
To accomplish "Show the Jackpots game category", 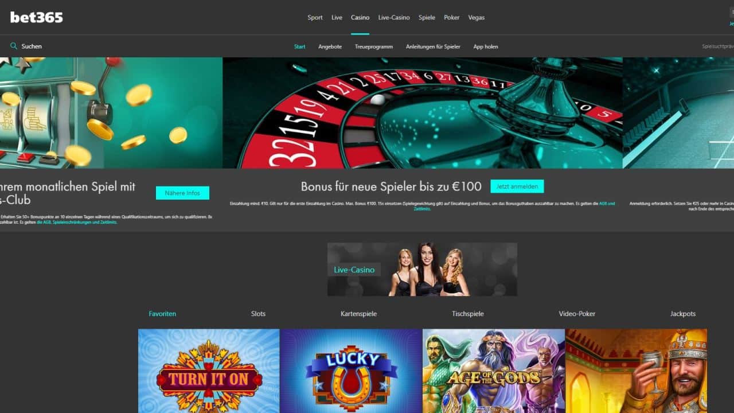I will click(x=683, y=314).
